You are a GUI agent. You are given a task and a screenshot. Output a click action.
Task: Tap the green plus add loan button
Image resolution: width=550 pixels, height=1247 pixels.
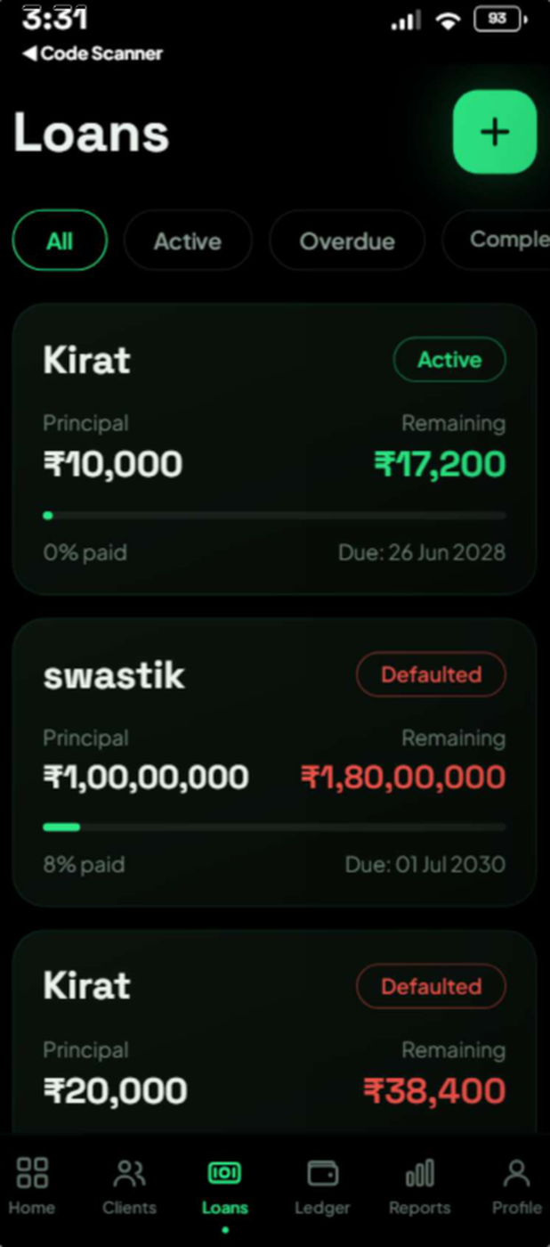[x=495, y=132]
